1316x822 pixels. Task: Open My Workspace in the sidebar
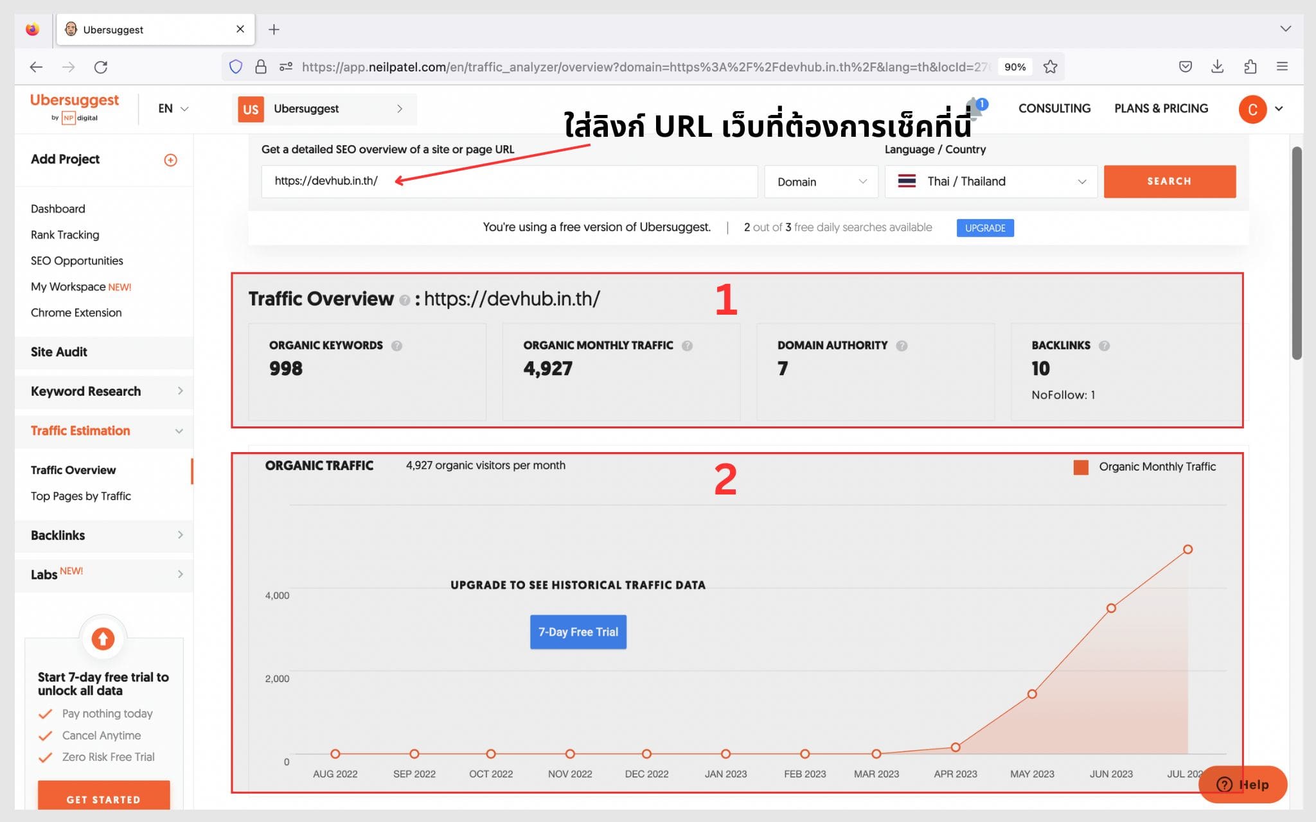tap(81, 286)
